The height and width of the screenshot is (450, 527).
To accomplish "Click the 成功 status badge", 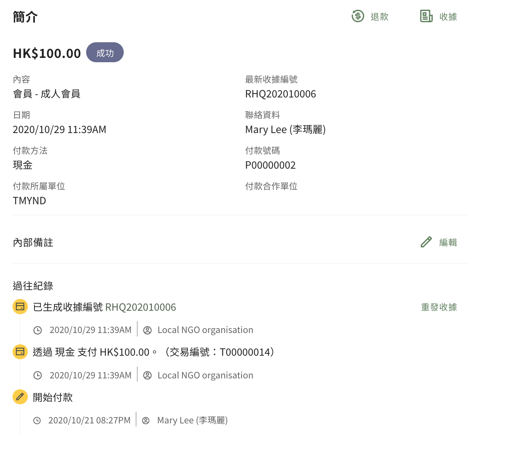I will pyautogui.click(x=105, y=52).
